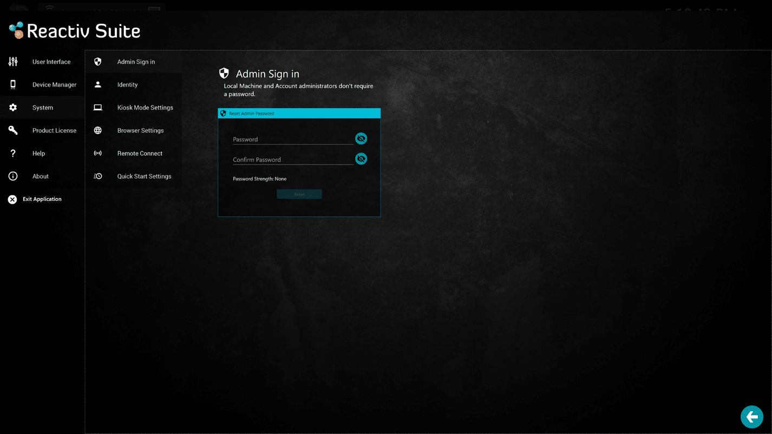Open the Device Manager section
This screenshot has height=434, width=772.
tap(42, 84)
